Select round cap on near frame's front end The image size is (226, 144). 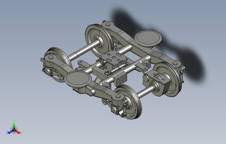[118, 96]
